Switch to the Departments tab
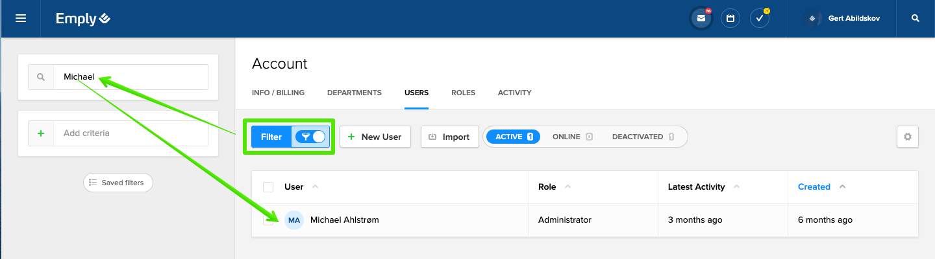This screenshot has height=259, width=935. pyautogui.click(x=354, y=93)
